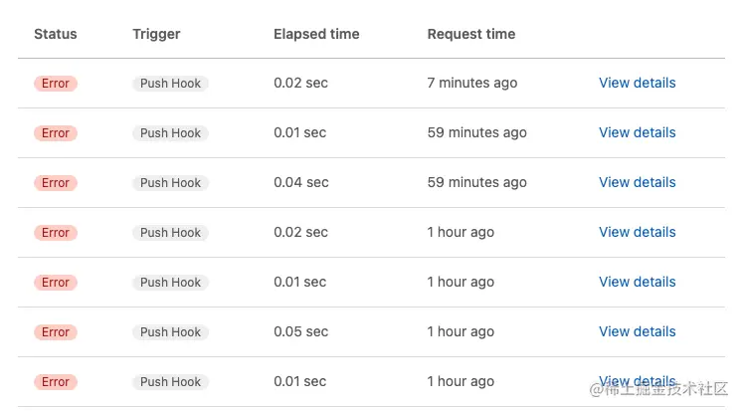Select Error badge in 0.04 sec row
The width and height of the screenshot is (742, 411).
coord(56,183)
